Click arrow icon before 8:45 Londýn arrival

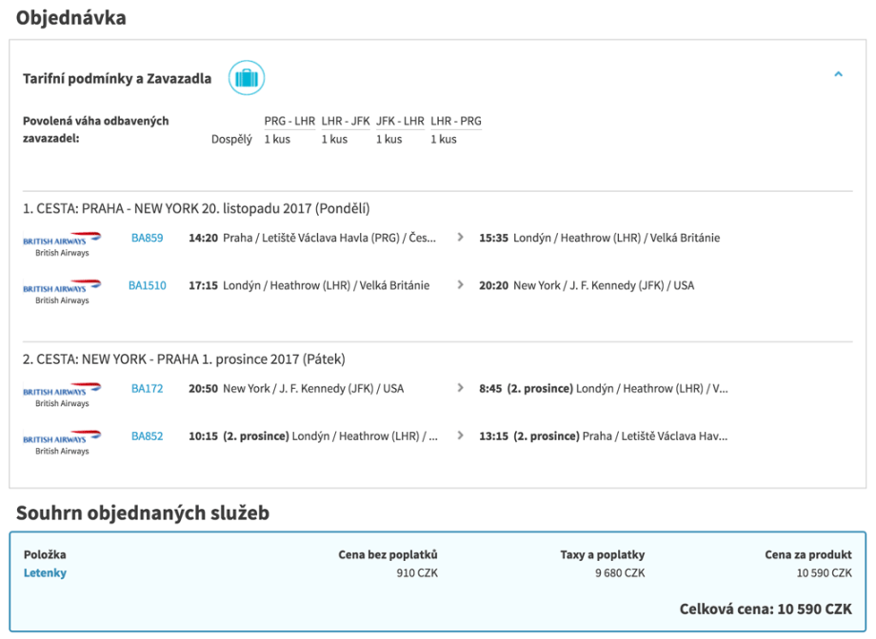(x=461, y=388)
